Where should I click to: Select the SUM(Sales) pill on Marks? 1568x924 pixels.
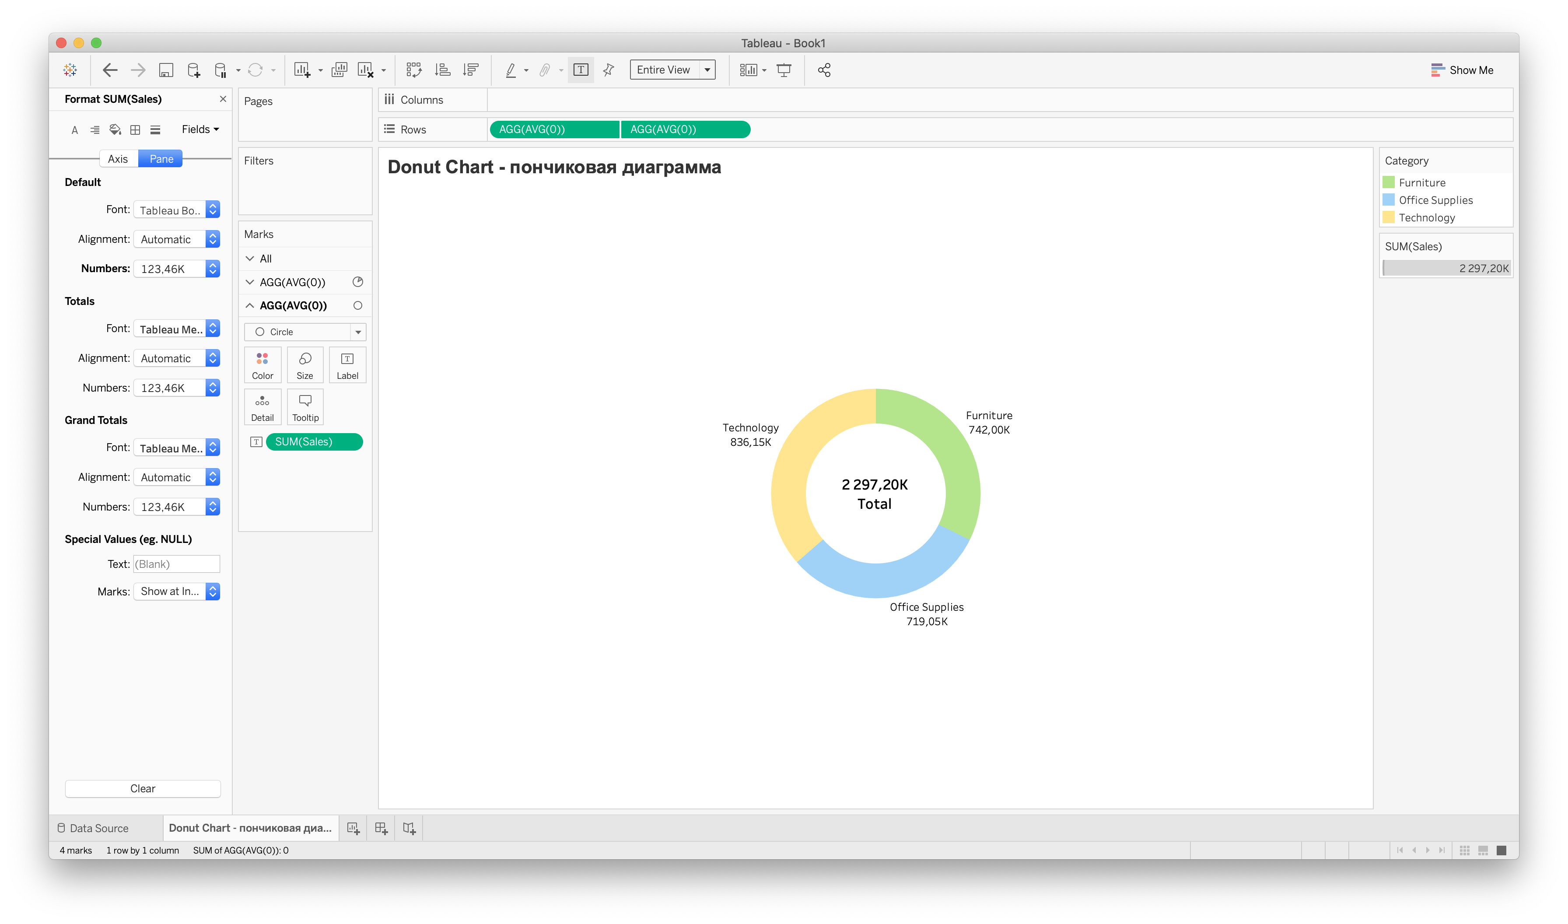coord(315,442)
